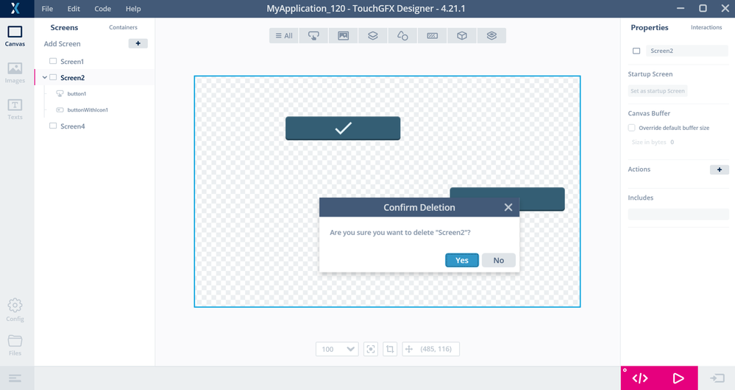Click the zoom-to-fit canvas icon
The image size is (735, 390).
coord(371,350)
